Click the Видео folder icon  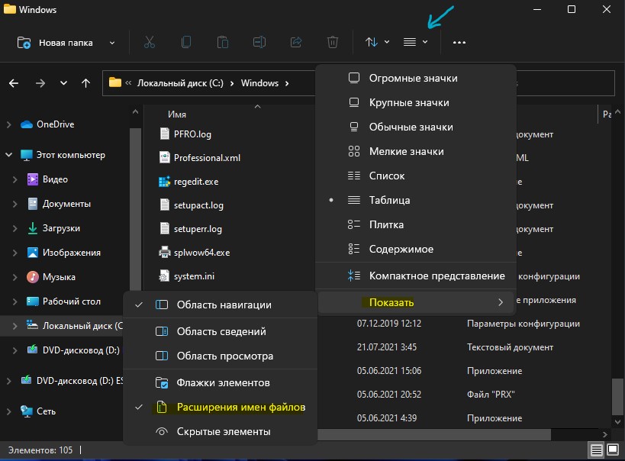tap(33, 179)
